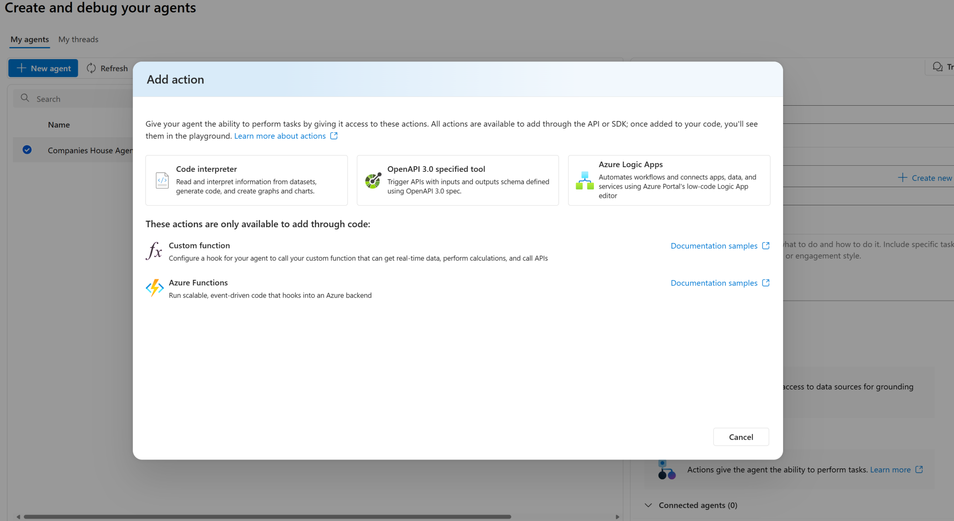Click the OpenAPI 3.0 specified tool icon
This screenshot has height=521, width=954.
[373, 181]
